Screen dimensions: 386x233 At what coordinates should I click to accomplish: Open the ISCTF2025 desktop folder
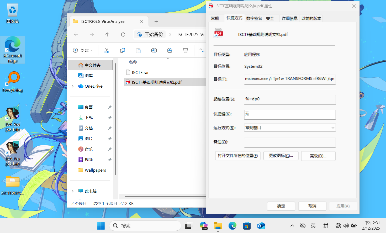pos(13,186)
